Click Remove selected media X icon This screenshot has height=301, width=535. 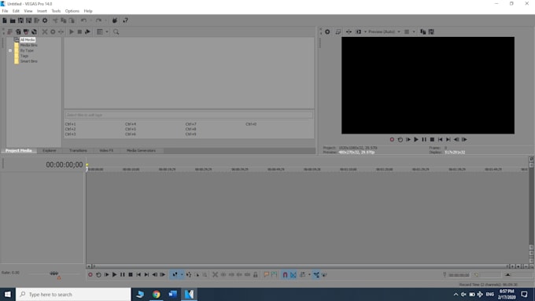[x=45, y=31]
